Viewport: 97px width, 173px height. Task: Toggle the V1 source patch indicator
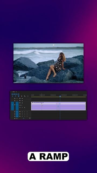pos(12,106)
